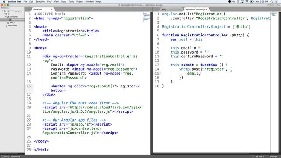
Task: Open Spotlight search in menu bar
Action: (272, 2)
